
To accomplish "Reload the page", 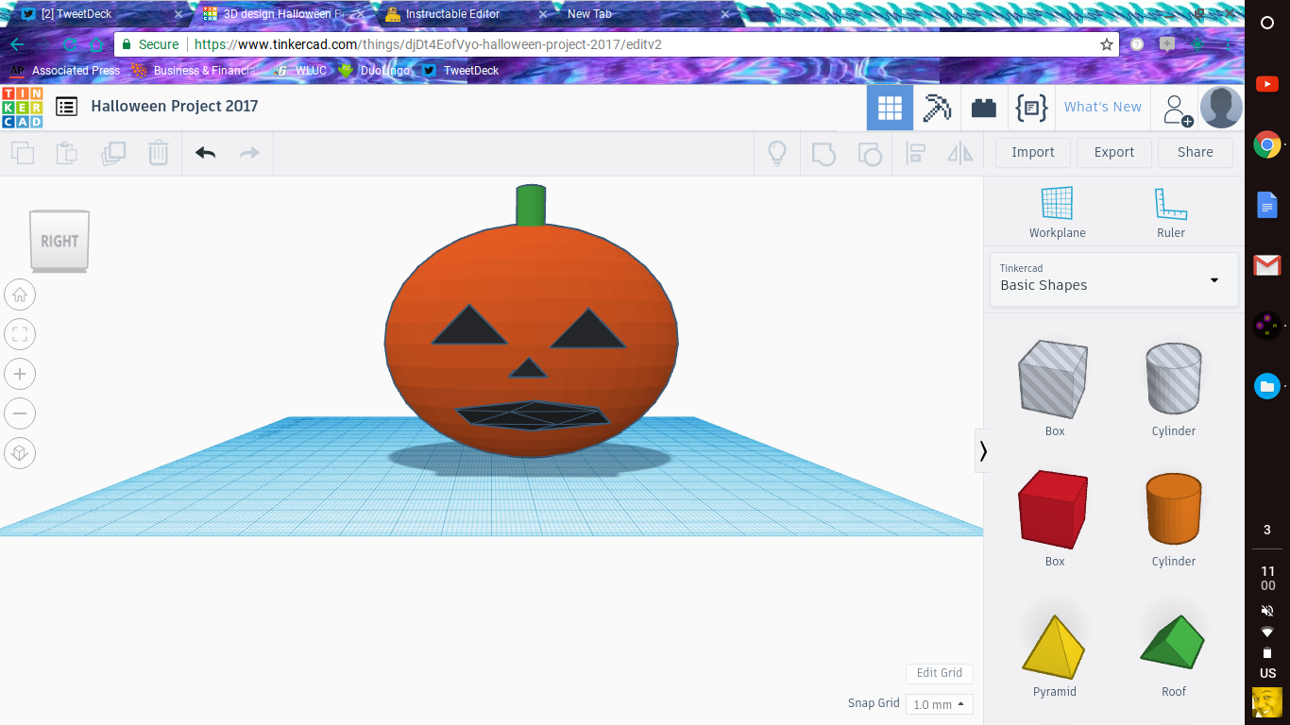I will click(x=70, y=44).
